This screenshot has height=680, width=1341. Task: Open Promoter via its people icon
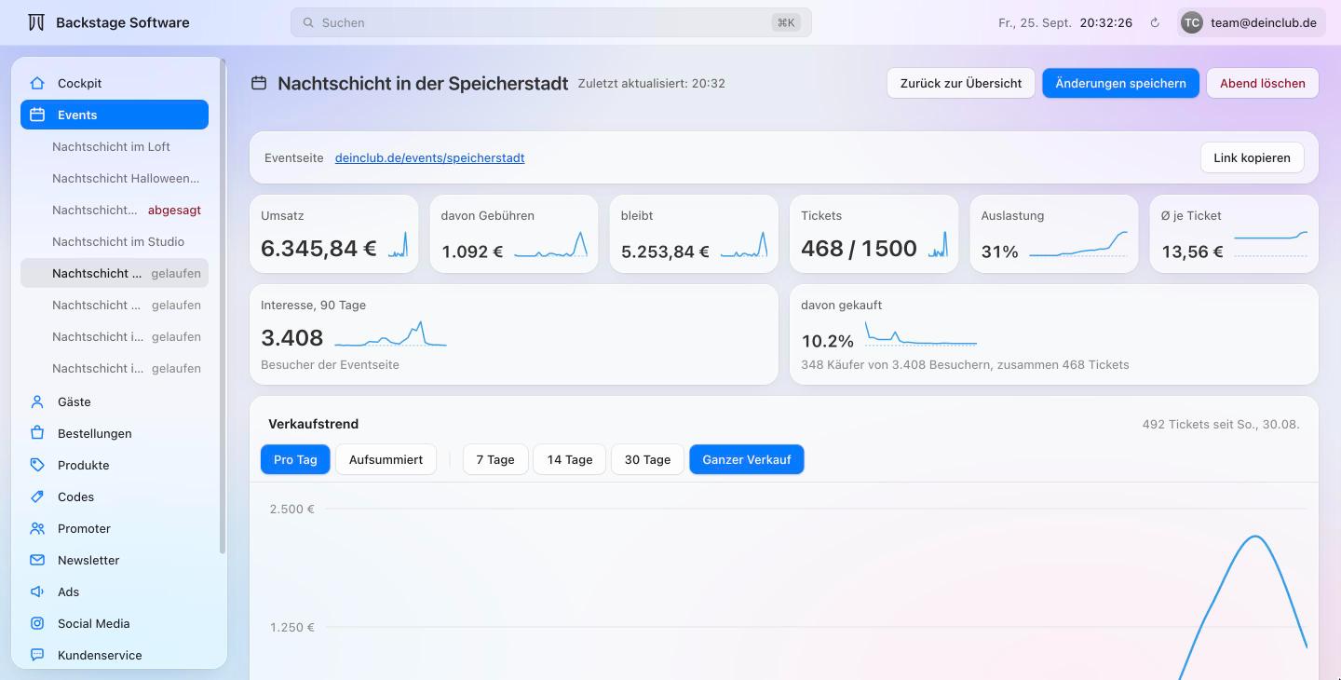37,528
